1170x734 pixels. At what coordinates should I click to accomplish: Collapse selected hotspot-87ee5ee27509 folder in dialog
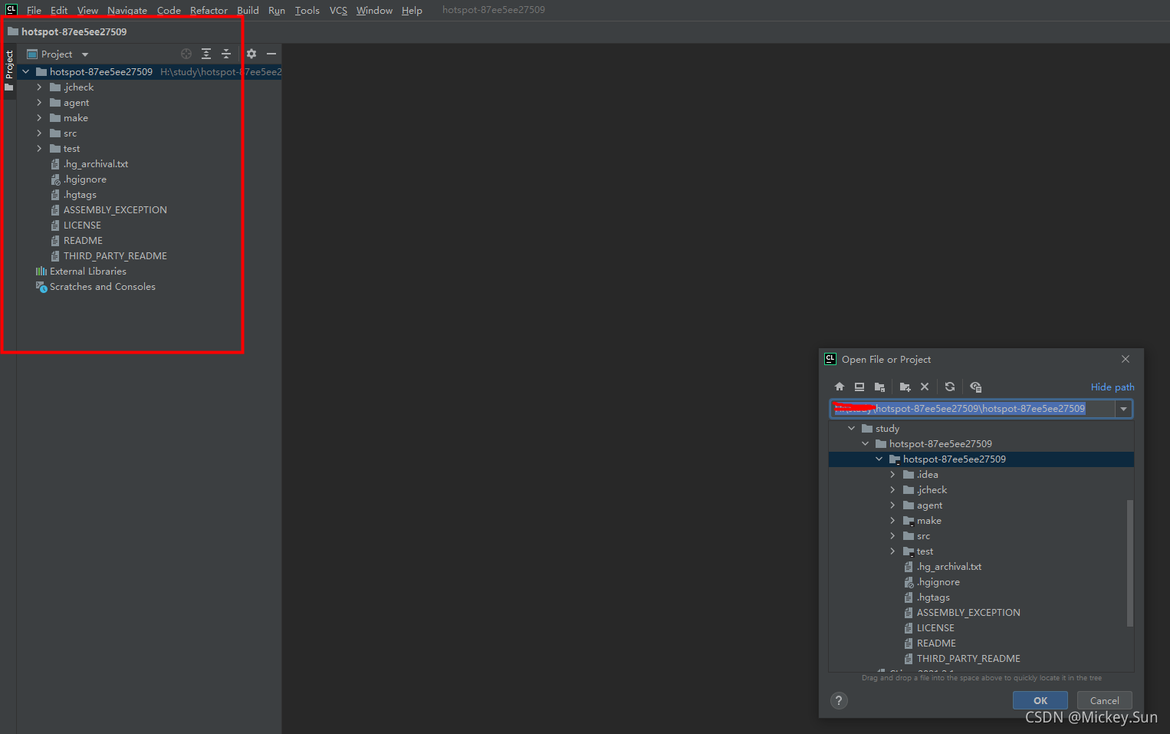pyautogui.click(x=879, y=459)
